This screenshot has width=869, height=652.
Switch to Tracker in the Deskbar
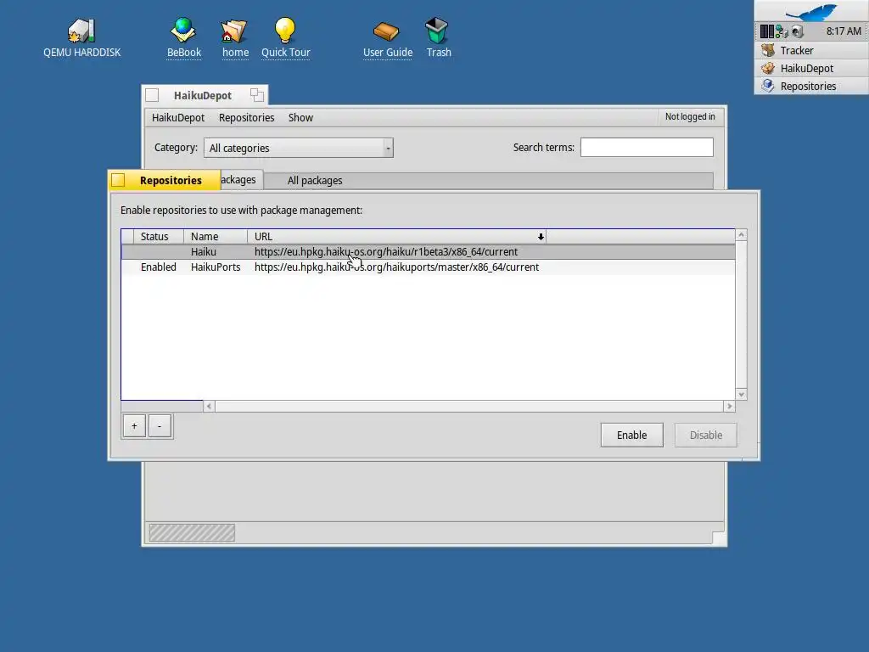811,50
